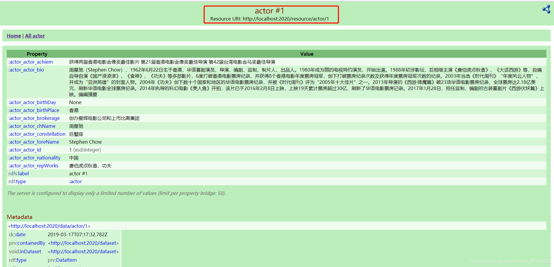The image size is (554, 267).
Task: Select the actor biography paragraph
Action: click(307, 82)
